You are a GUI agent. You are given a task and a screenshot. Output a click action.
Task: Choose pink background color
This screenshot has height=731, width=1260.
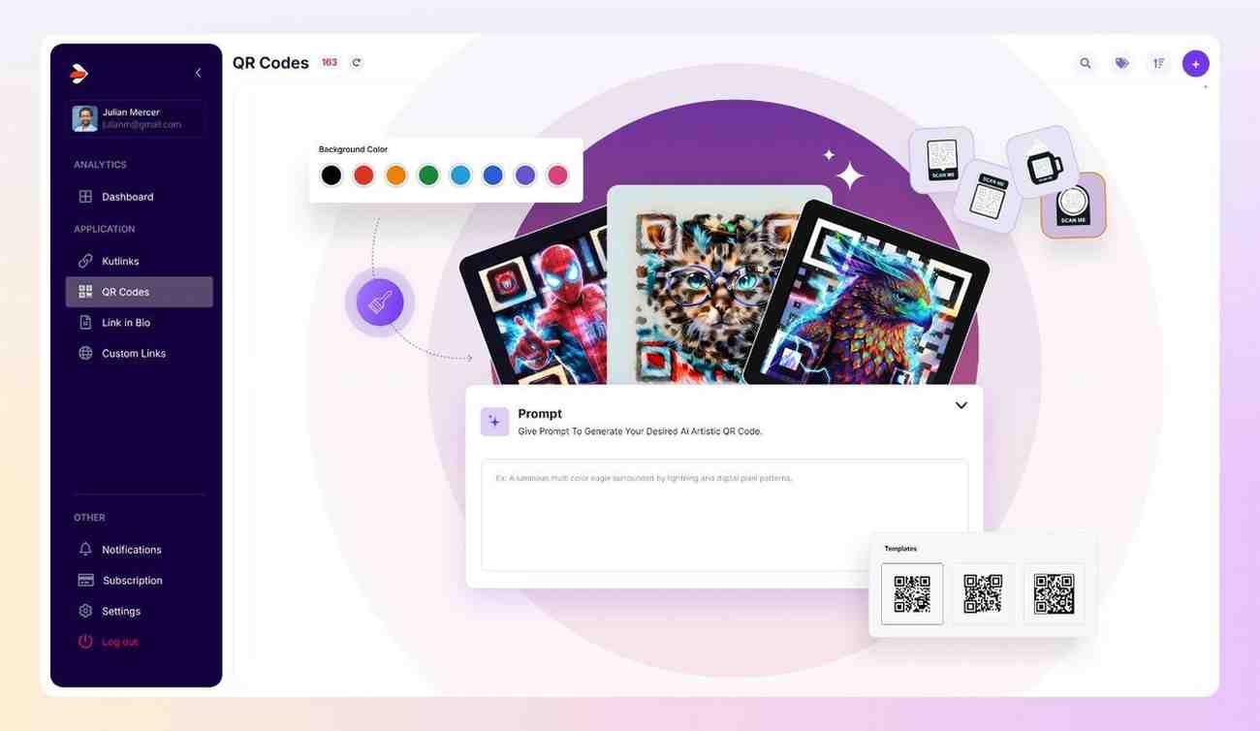coord(557,175)
